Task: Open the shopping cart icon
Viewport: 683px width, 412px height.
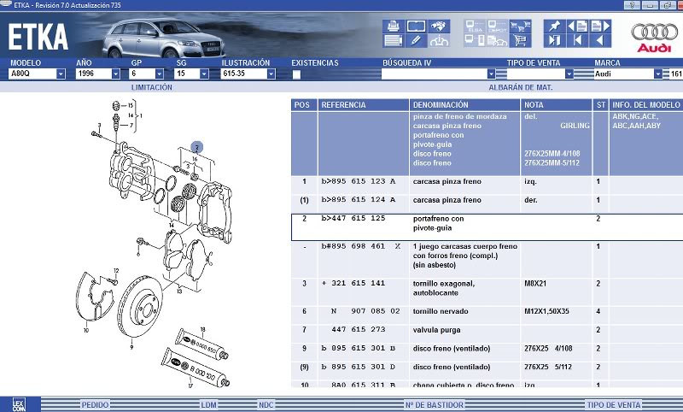Action: (521, 40)
